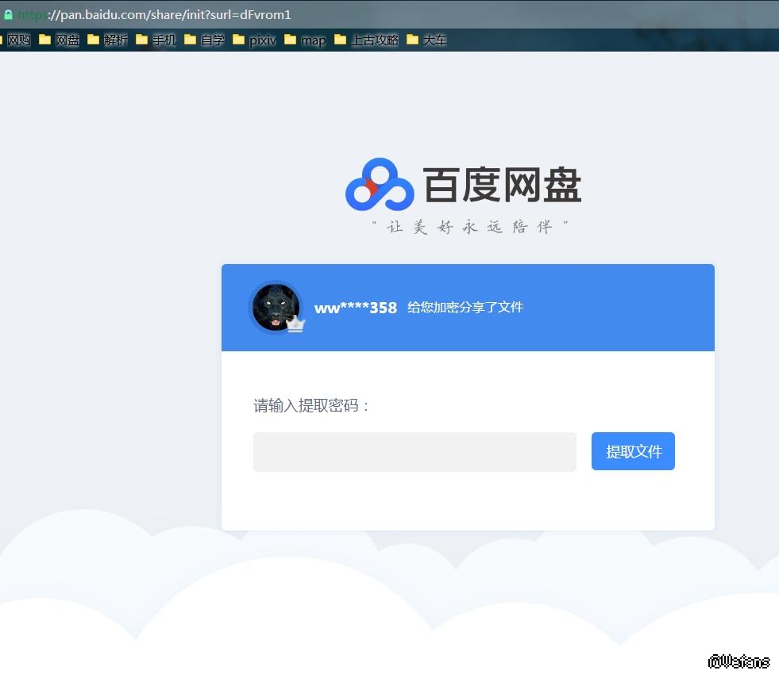Click the 提取文件 button

pyautogui.click(x=633, y=451)
